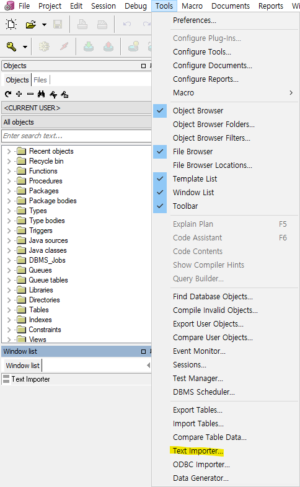Uncheck Object Browser in Tools menu

tap(160, 110)
